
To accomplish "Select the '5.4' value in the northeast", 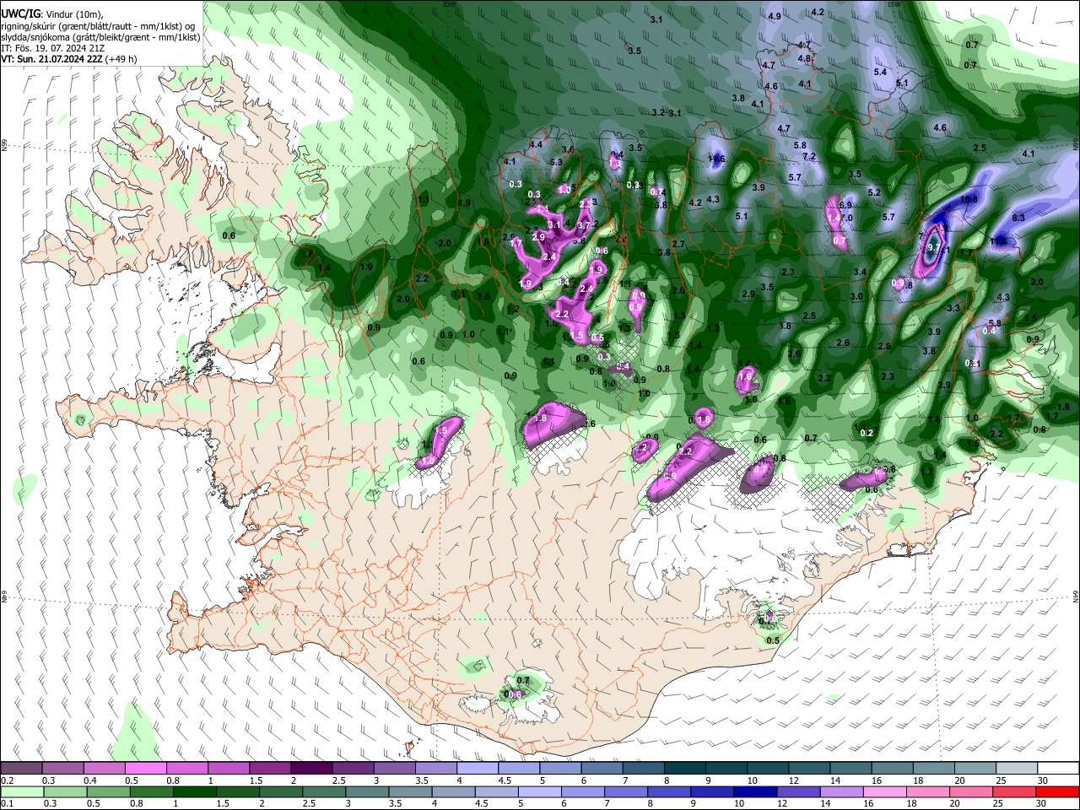I will coord(880,72).
